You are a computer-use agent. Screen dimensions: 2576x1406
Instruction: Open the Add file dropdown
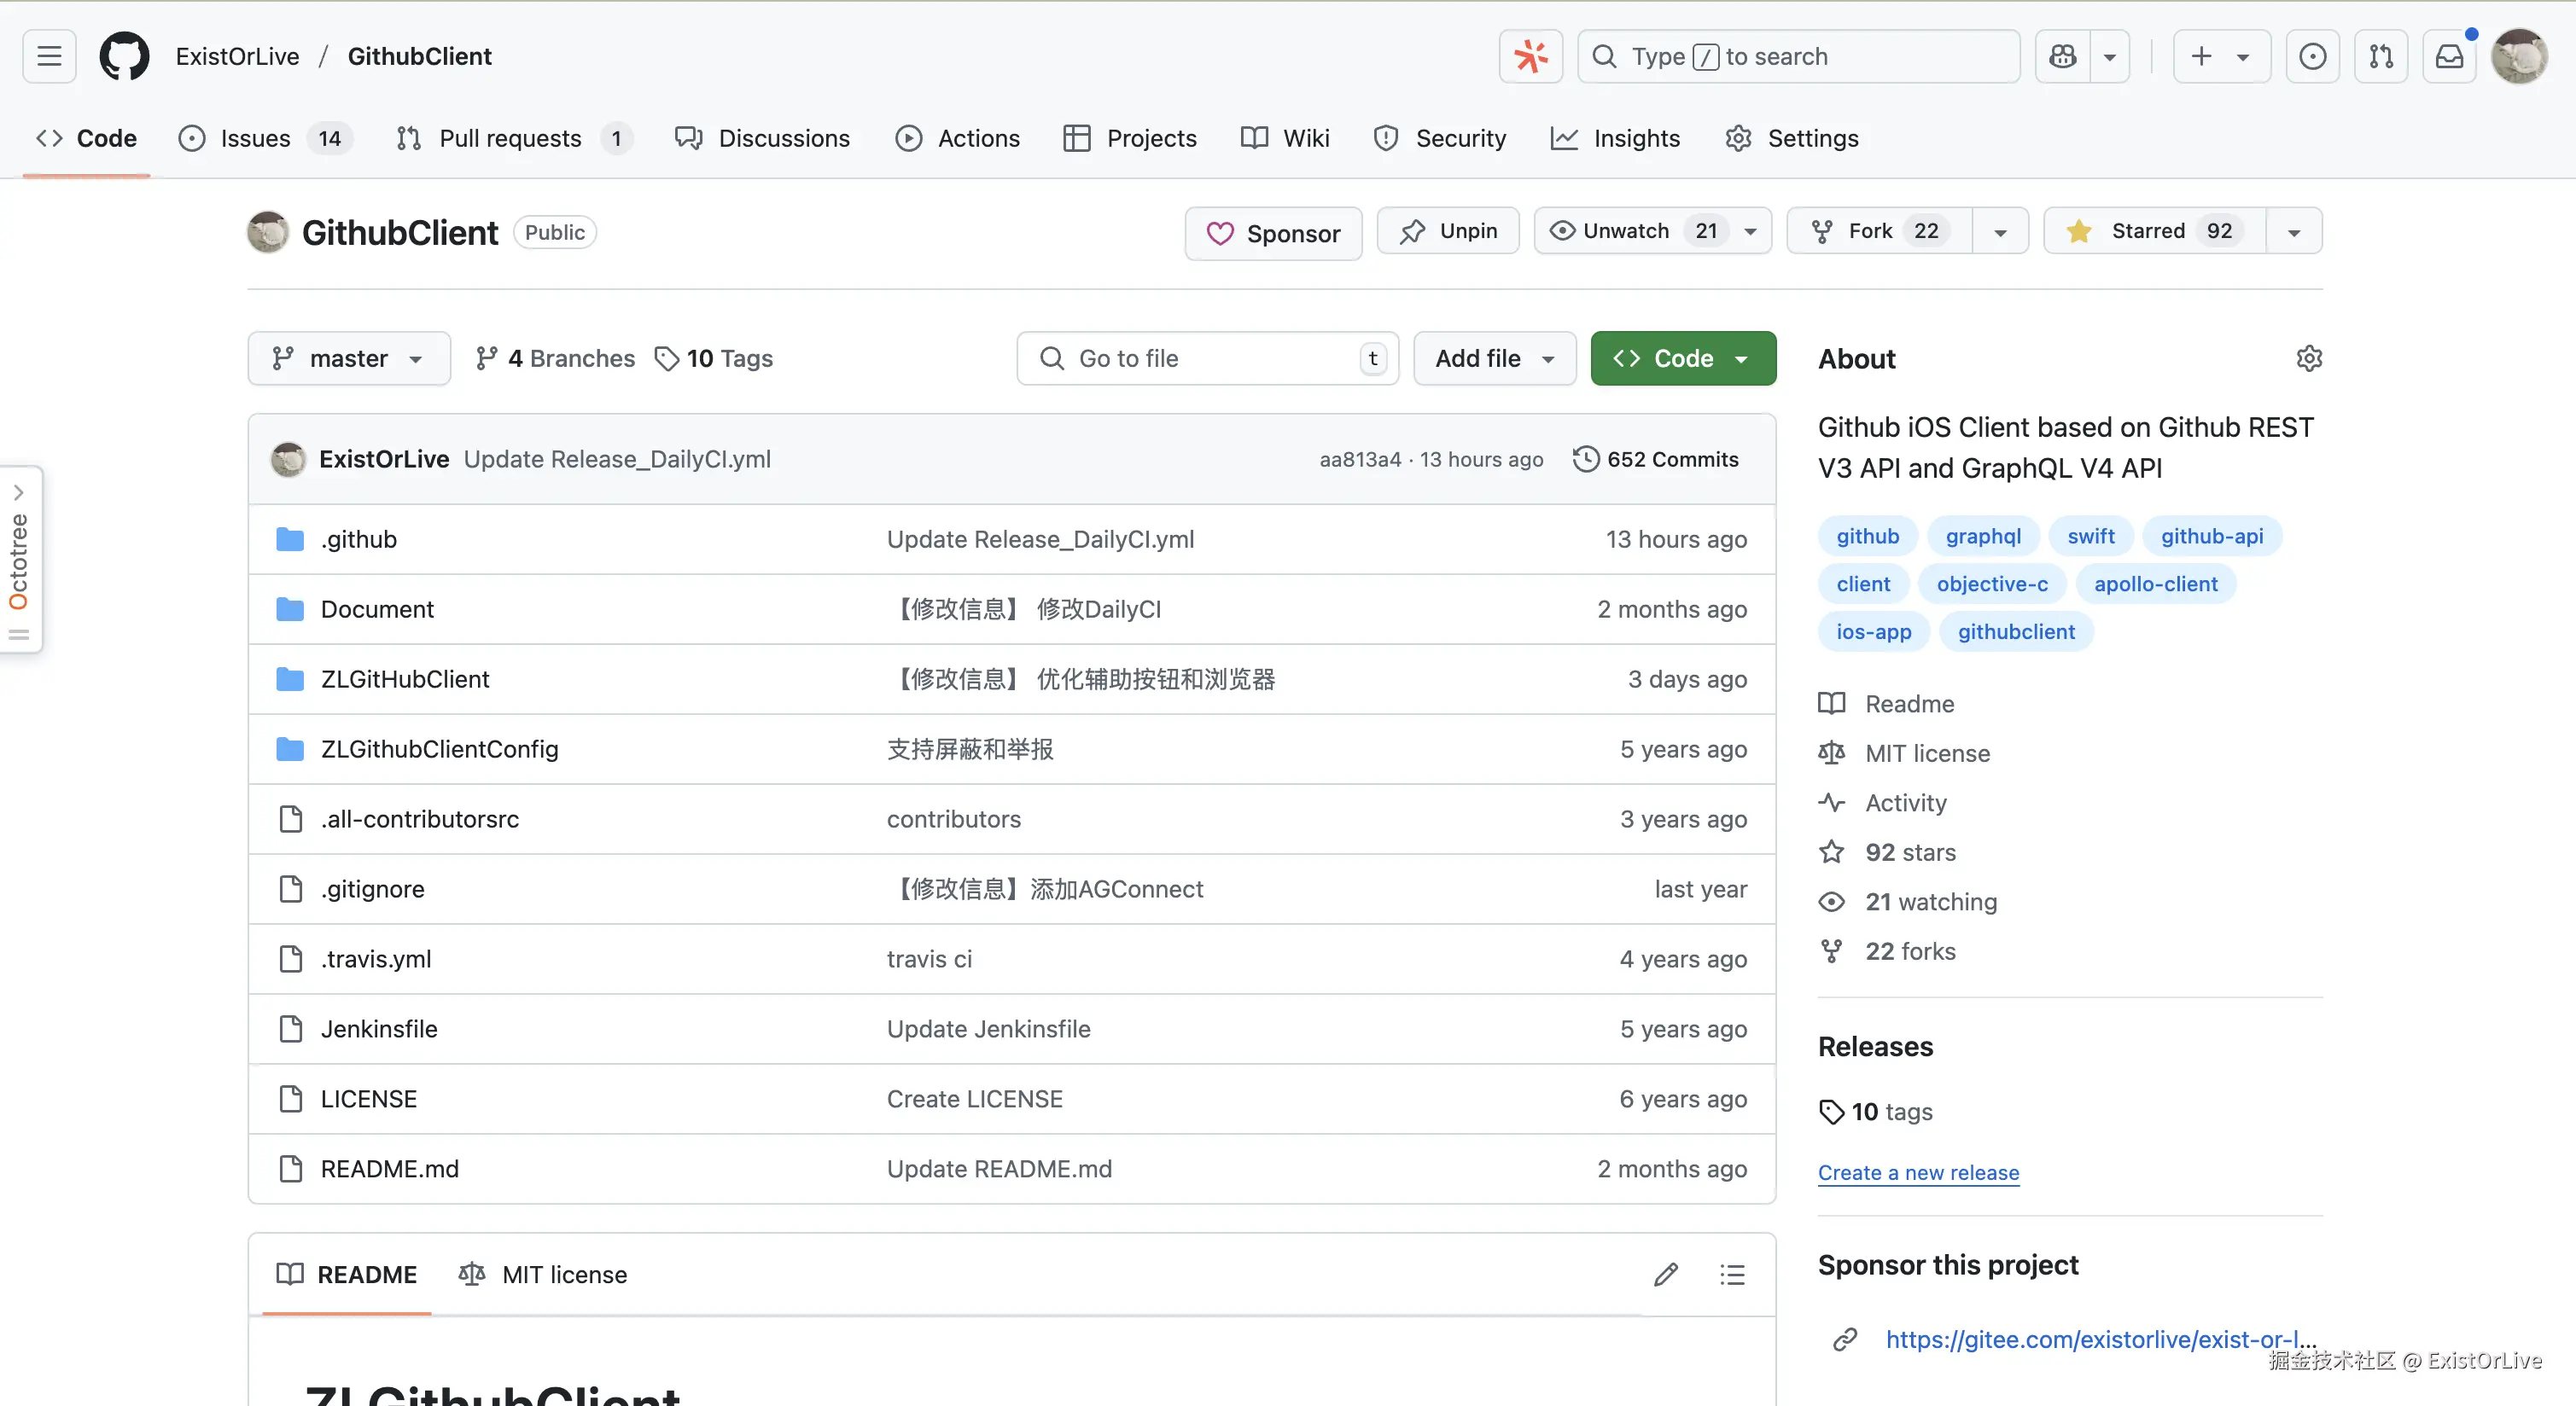click(x=1494, y=358)
